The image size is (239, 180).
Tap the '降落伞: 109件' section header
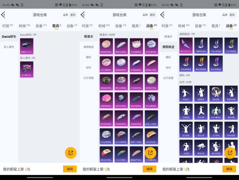click(x=107, y=35)
